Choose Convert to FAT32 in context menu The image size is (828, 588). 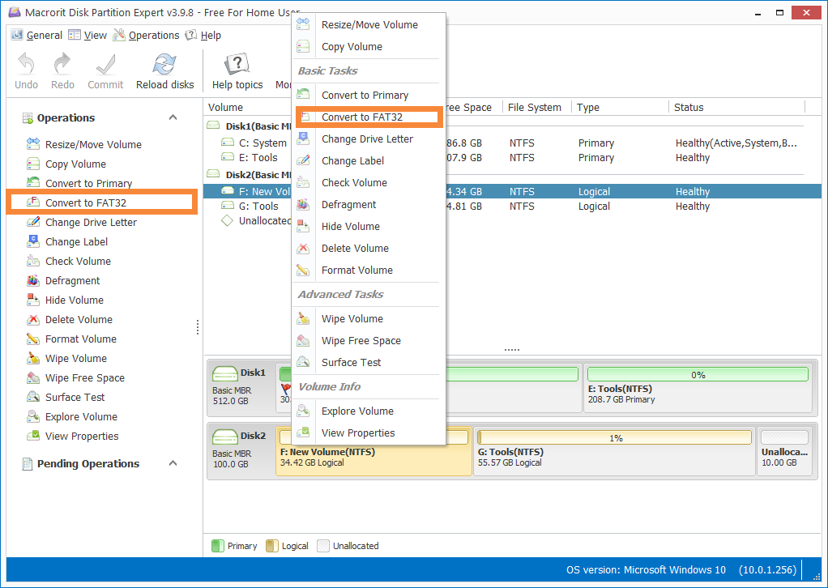[369, 117]
